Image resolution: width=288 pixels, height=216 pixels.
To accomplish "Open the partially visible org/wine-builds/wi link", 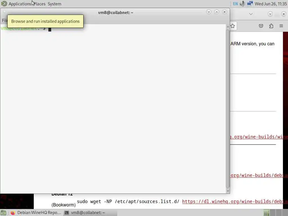I will pyautogui.click(x=259, y=137).
